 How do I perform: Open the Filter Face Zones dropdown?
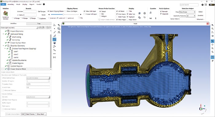tap(187, 12)
